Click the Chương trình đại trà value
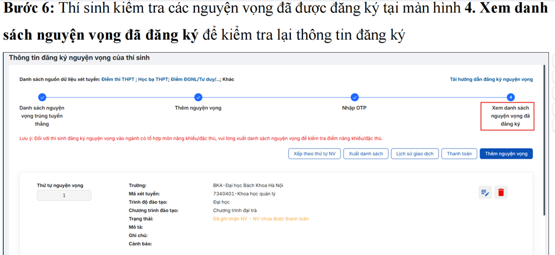This screenshot has width=555, height=255. coord(235,211)
